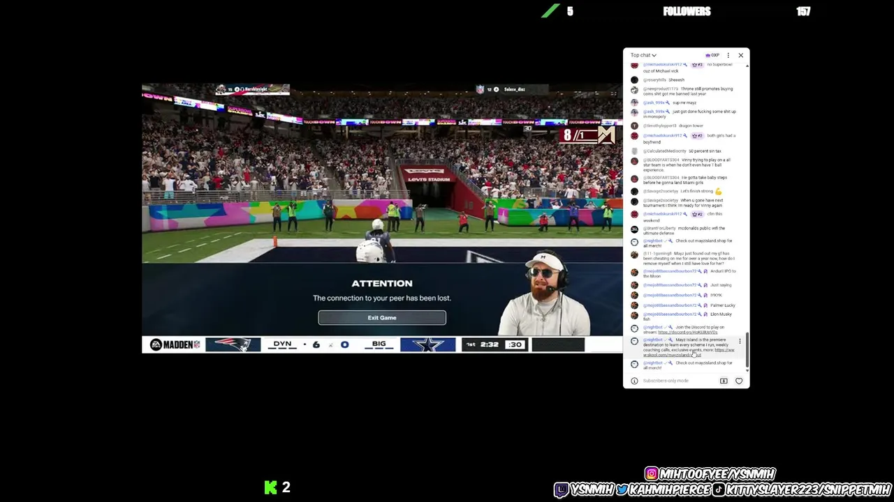Click the Twitch icon in social overlay
894x502 pixels.
(x=562, y=490)
